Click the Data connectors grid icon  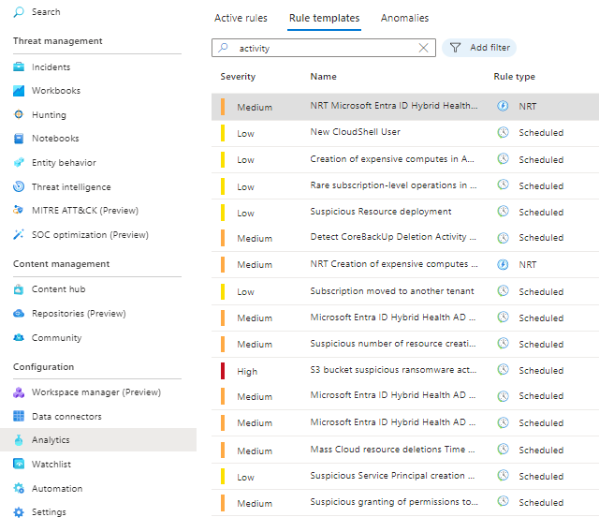[19, 416]
